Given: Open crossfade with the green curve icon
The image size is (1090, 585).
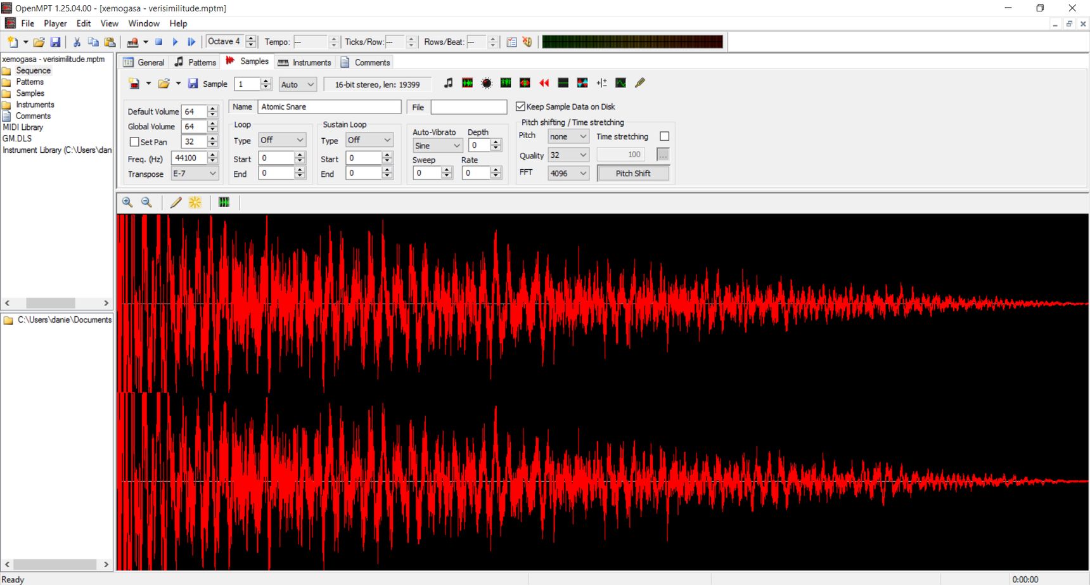Looking at the screenshot, I should [621, 83].
